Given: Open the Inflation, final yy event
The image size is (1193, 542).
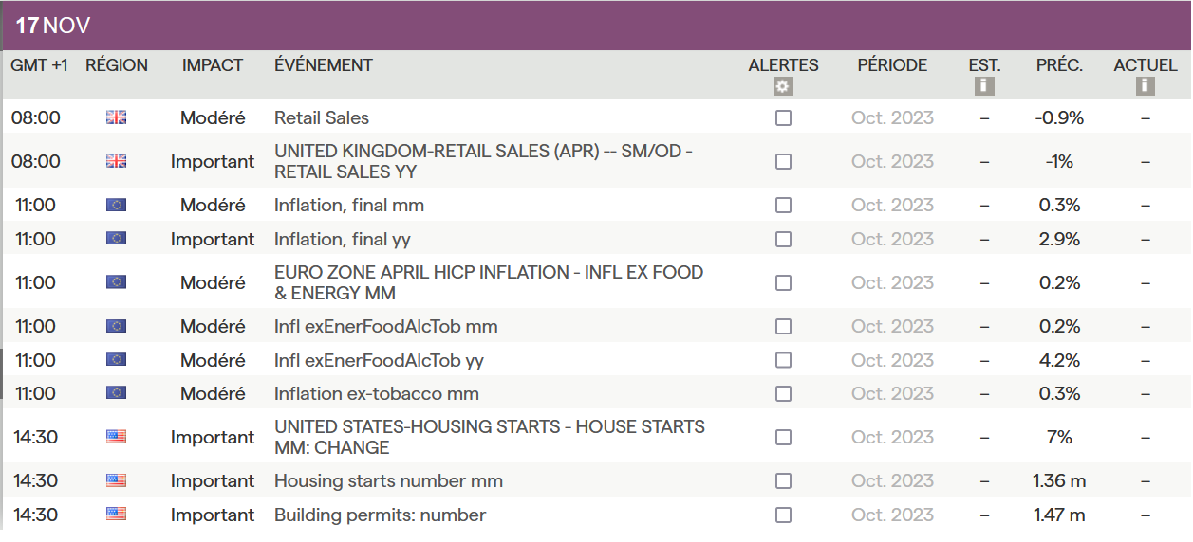Looking at the screenshot, I should pyautogui.click(x=343, y=240).
